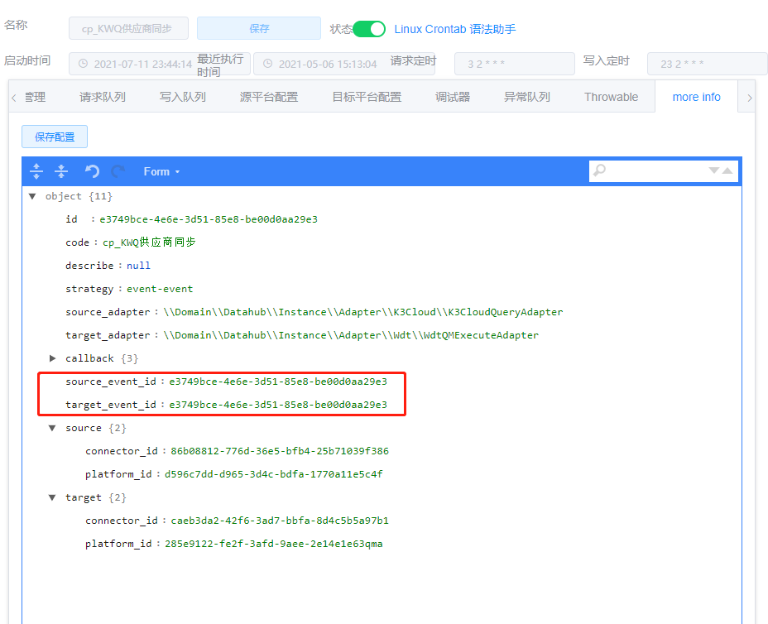
Task: Click source connector_id value 86b08812
Action: [x=280, y=451]
